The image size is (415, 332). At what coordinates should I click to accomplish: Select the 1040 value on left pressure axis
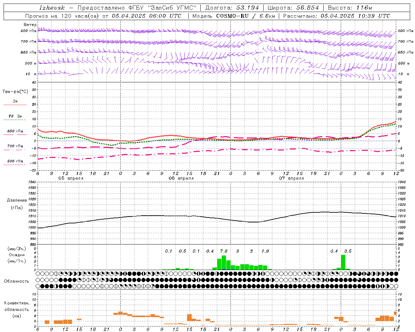[x=32, y=182]
